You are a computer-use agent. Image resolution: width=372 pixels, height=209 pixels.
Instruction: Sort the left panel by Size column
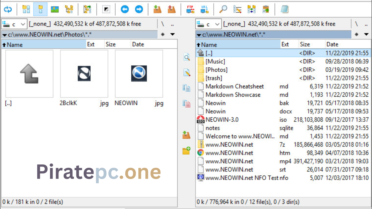117,44
